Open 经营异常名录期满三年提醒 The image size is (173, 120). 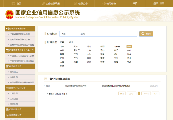[x=20, y=45]
